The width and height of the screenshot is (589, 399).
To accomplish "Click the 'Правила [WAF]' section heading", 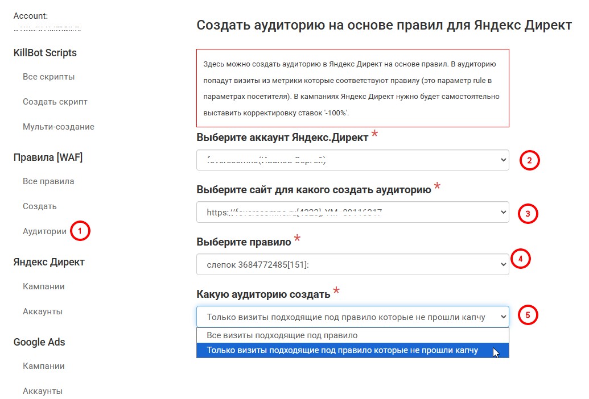I will click(48, 157).
